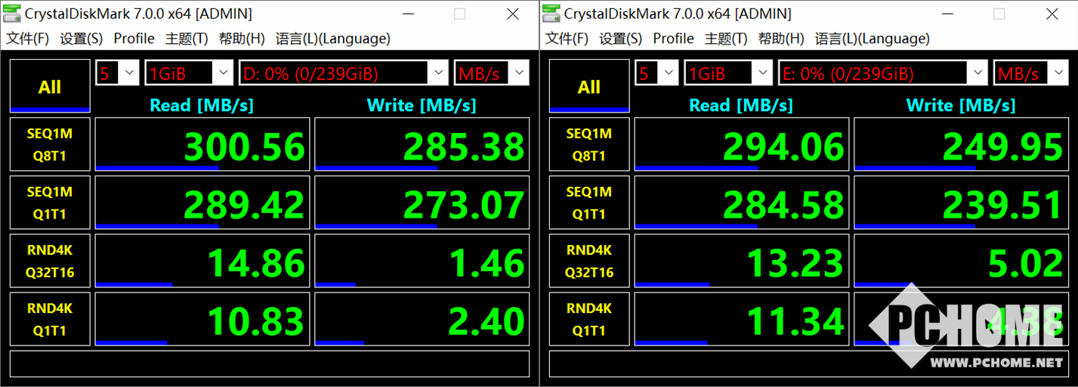Open 1GiB test size dropdown in left window
This screenshot has width=1078, height=387.
[189, 73]
